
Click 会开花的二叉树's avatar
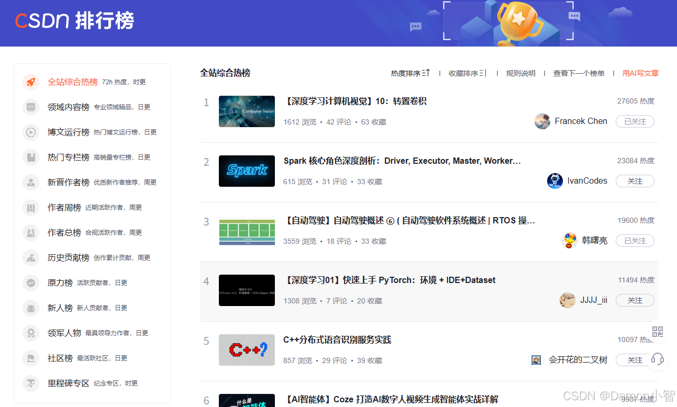coord(536,360)
